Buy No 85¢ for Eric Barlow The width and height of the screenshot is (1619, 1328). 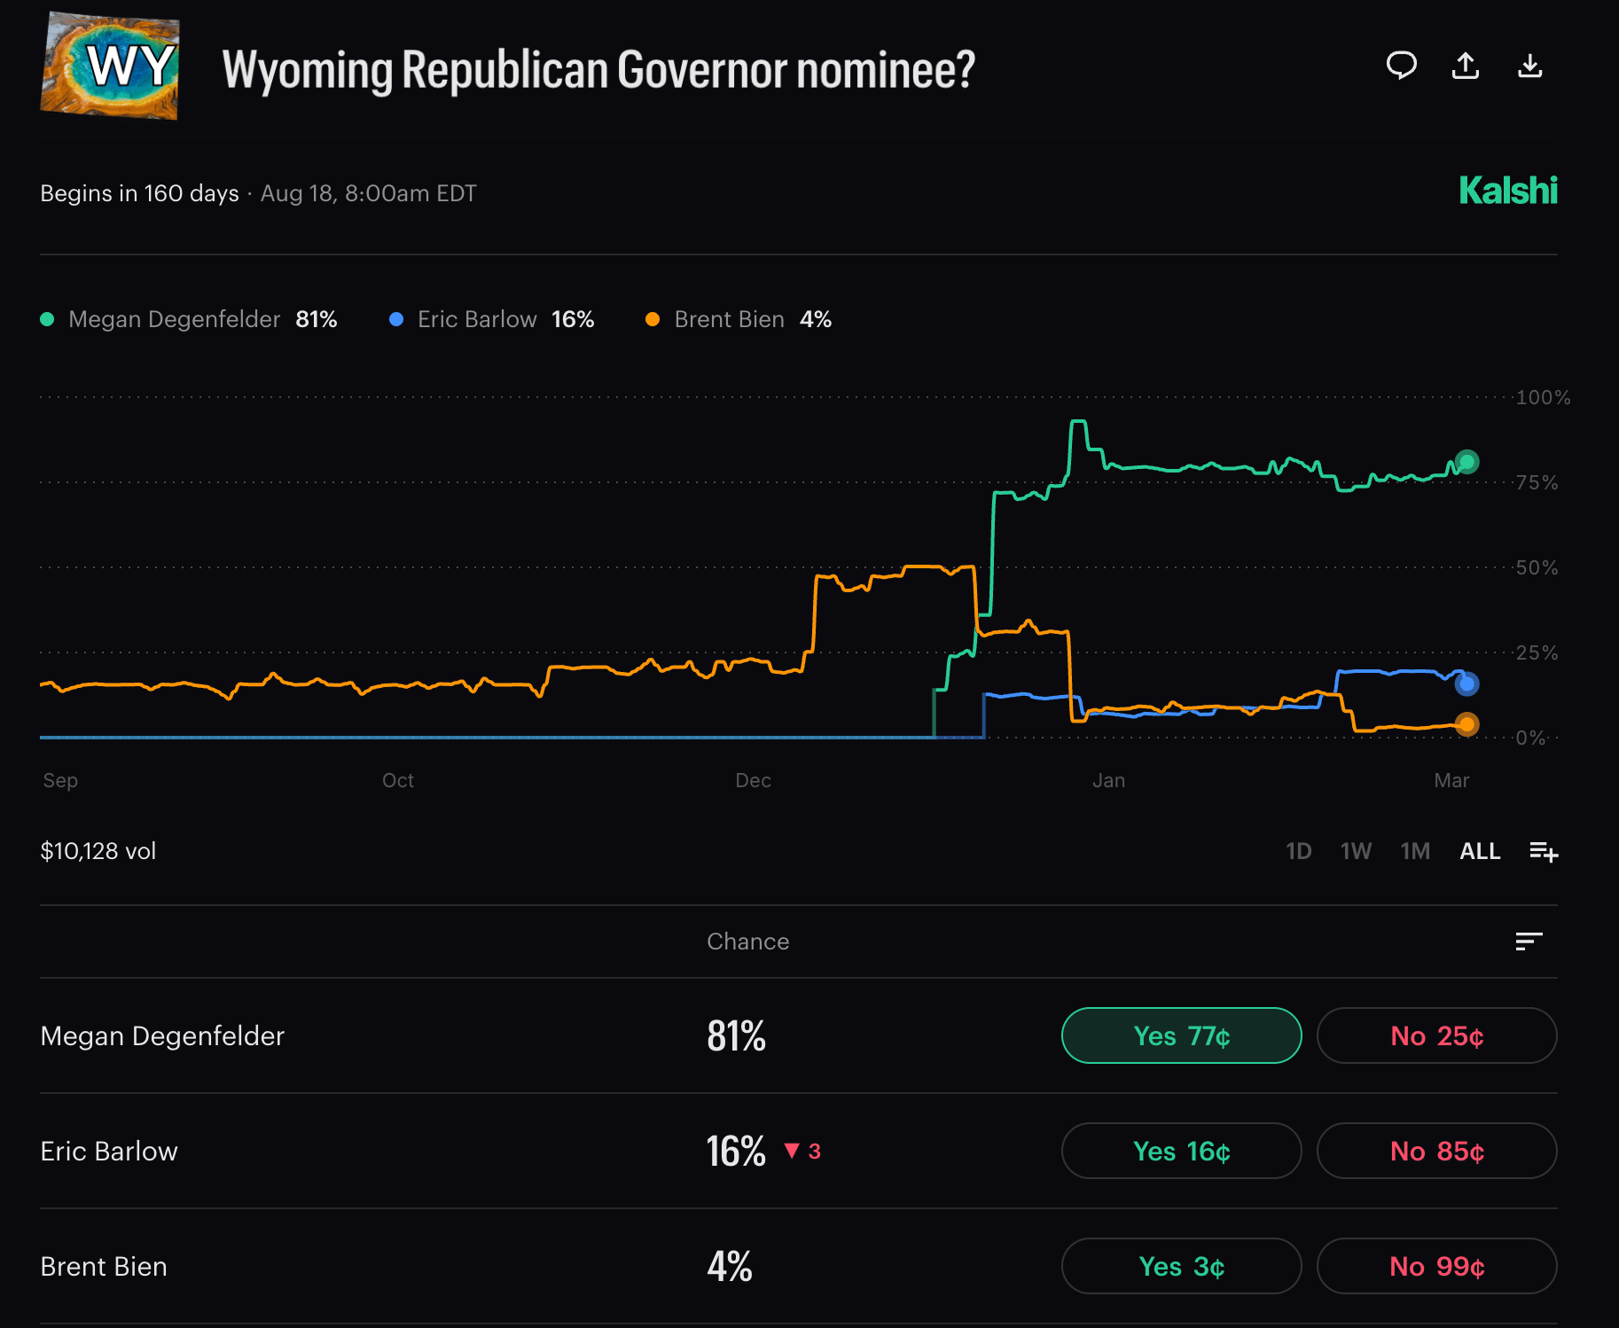coord(1436,1151)
